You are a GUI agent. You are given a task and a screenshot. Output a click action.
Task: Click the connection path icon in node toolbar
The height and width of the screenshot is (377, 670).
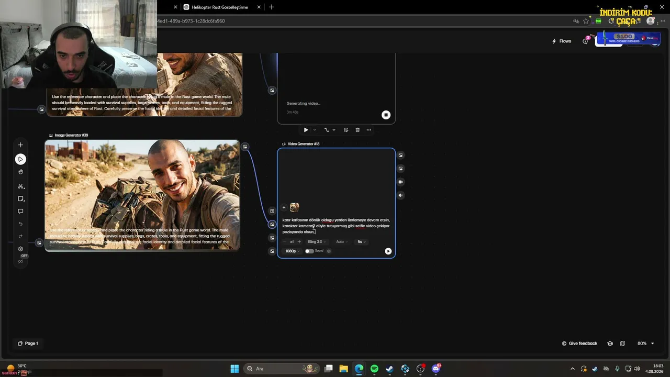click(326, 130)
